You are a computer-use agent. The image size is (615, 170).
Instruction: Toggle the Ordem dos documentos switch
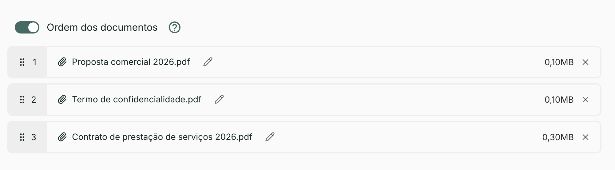pos(27,27)
